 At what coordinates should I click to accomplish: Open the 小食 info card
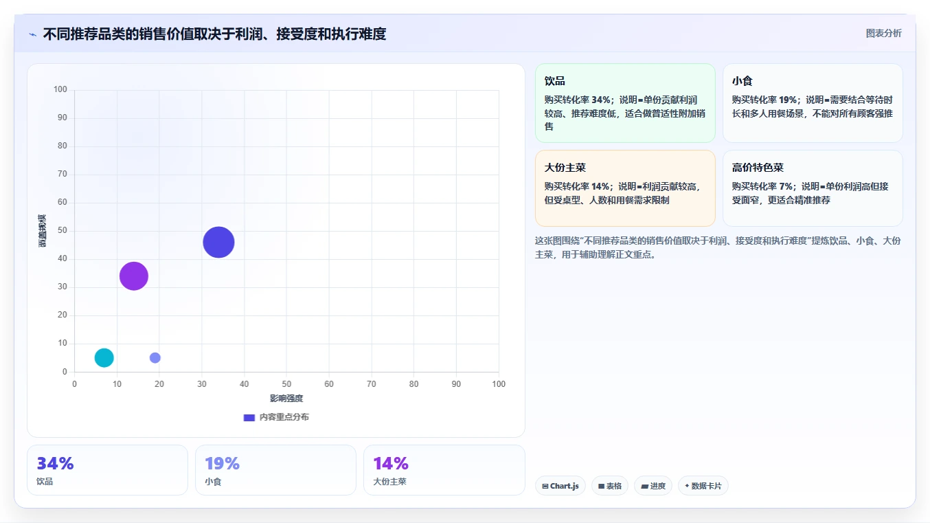pyautogui.click(x=813, y=103)
